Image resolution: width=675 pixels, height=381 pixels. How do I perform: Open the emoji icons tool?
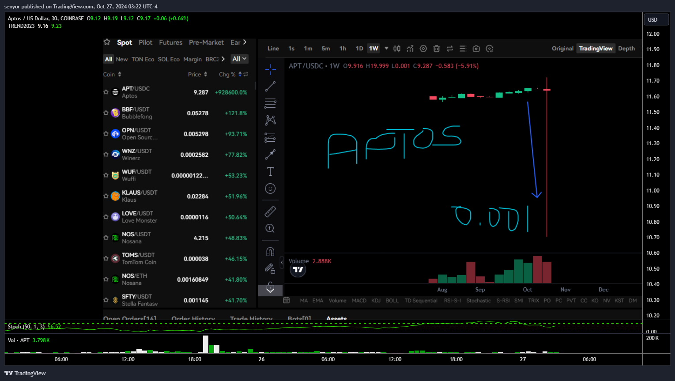(x=270, y=189)
